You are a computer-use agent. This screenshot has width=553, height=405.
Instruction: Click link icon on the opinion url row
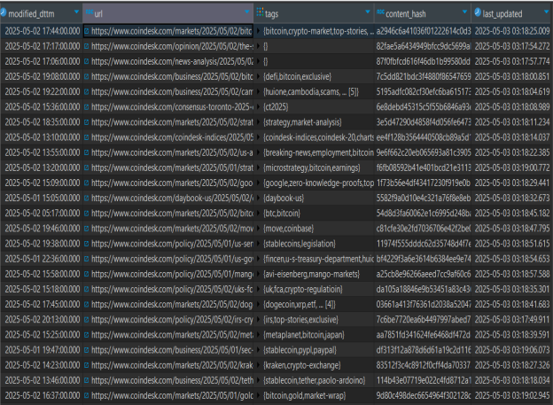(86, 43)
